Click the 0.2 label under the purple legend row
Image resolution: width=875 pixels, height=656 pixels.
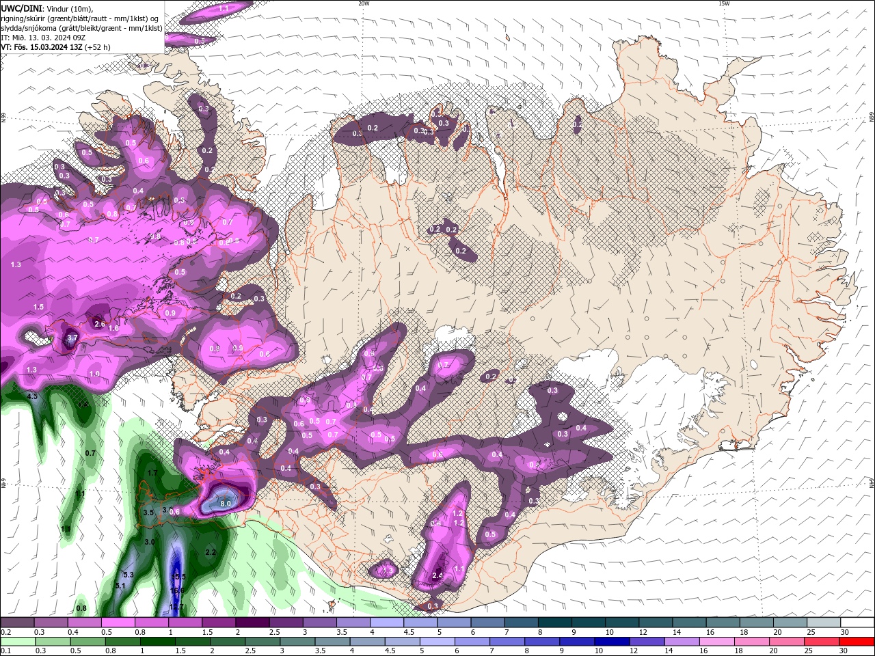coord(5,632)
